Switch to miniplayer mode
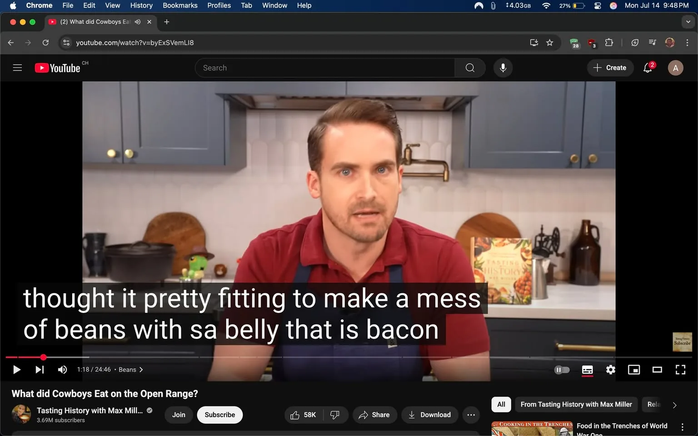This screenshot has width=698, height=436. coord(634,370)
